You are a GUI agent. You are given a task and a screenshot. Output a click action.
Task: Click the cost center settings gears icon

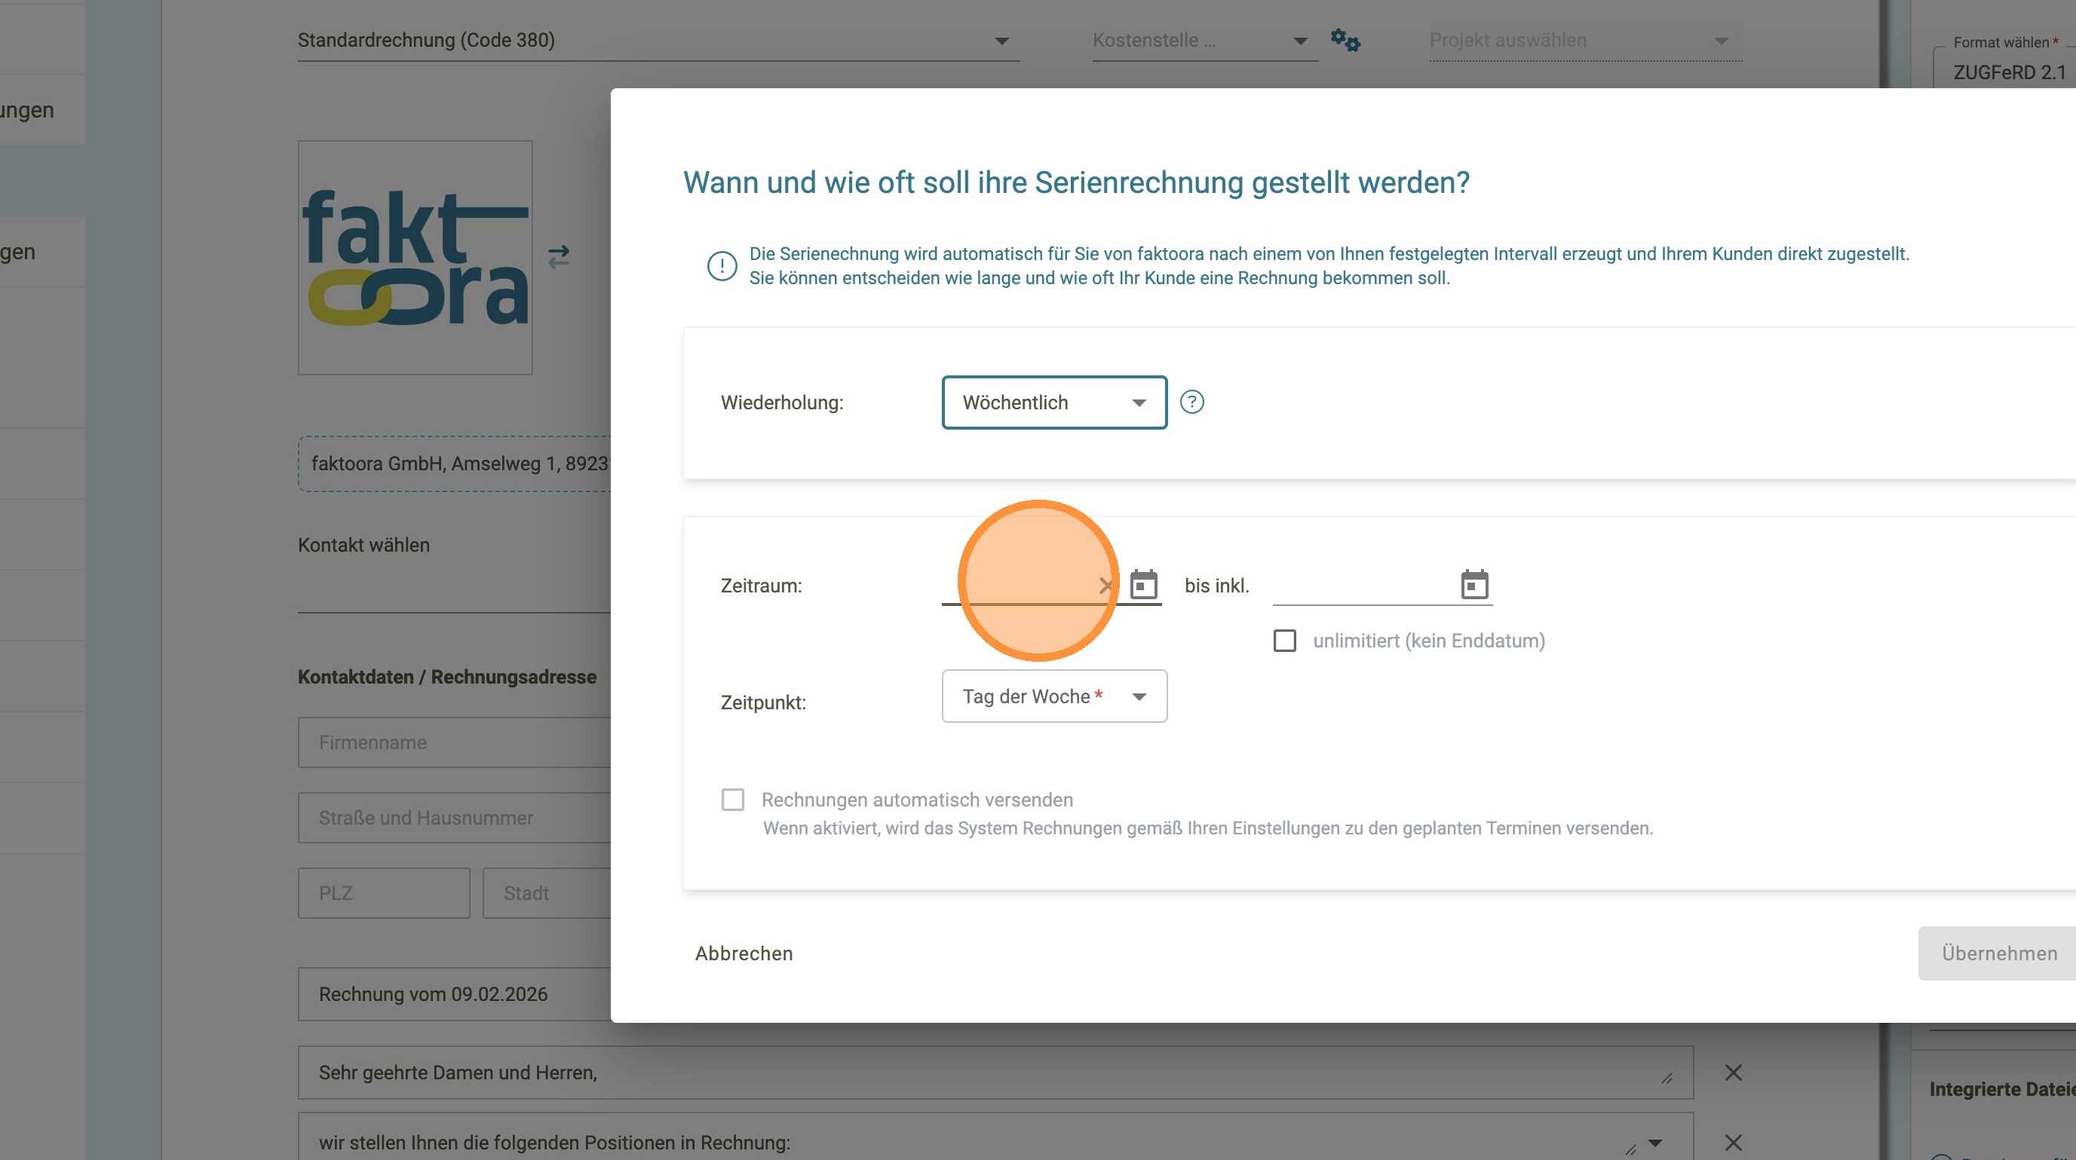pos(1345,40)
